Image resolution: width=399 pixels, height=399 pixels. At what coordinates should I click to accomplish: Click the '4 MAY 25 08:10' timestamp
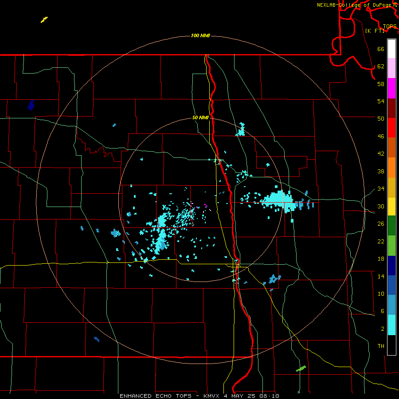251,396
